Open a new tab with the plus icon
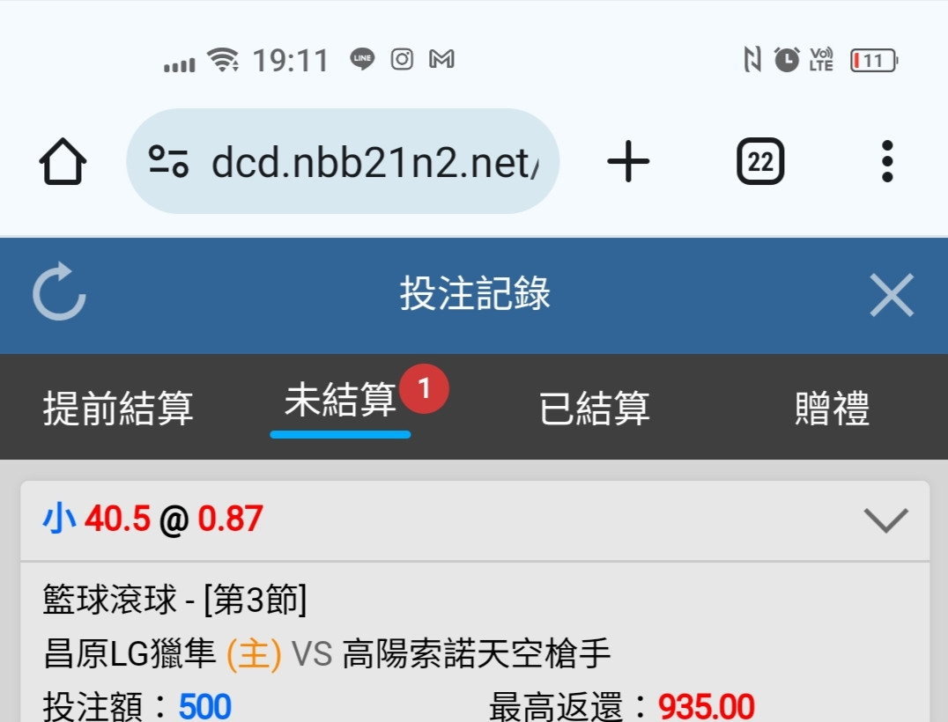This screenshot has width=948, height=722. tap(628, 161)
